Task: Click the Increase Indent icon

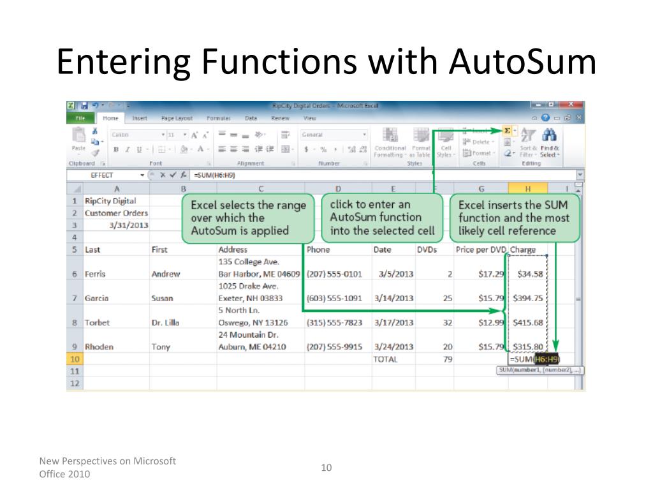Action: pos(270,149)
